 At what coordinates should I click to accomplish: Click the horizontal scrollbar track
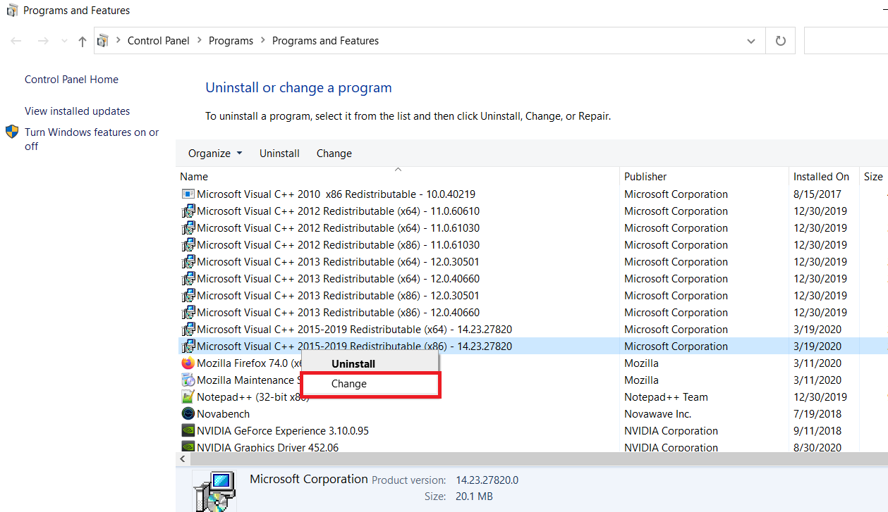(x=539, y=459)
